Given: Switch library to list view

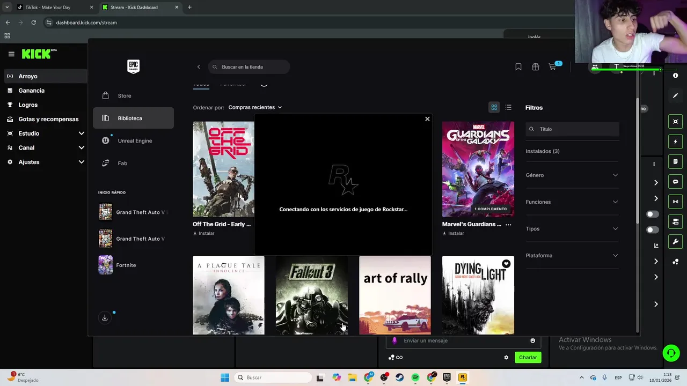Looking at the screenshot, I should click(x=508, y=107).
